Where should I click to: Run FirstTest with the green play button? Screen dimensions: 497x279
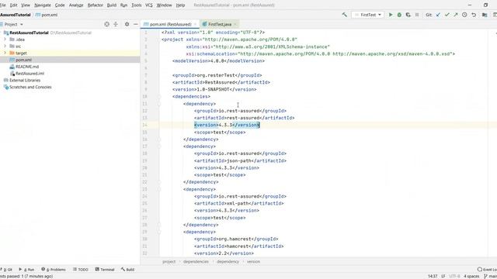[391, 15]
